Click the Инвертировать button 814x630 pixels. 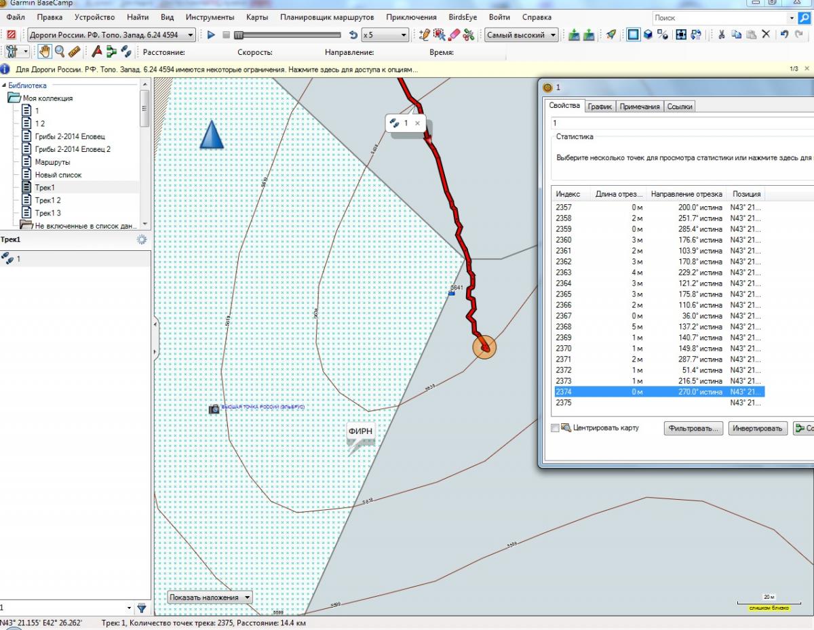click(x=758, y=428)
